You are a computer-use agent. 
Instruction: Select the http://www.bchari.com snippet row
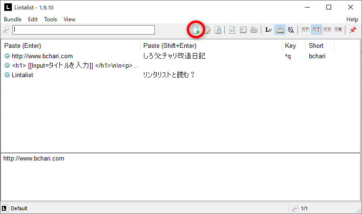point(181,56)
